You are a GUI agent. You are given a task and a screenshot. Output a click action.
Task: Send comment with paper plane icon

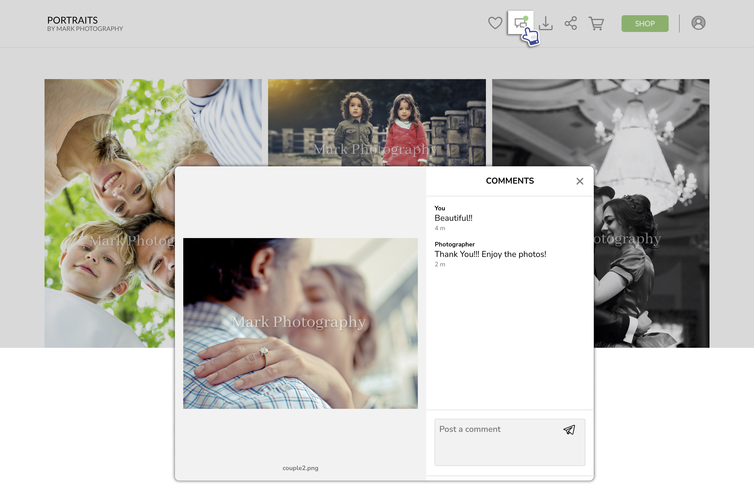point(569,430)
